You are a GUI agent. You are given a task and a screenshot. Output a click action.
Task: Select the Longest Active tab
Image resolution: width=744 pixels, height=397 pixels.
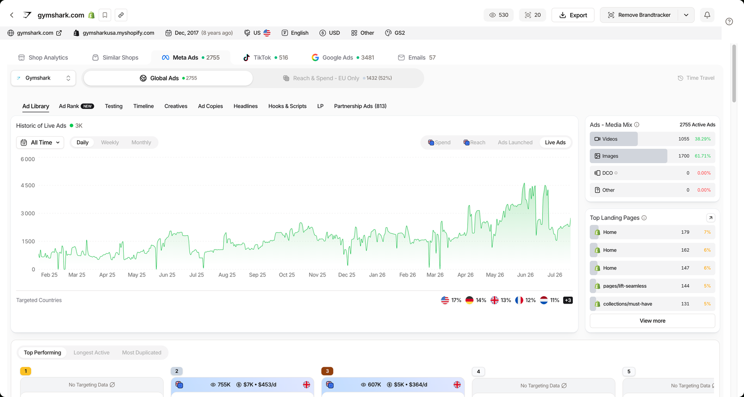(x=92, y=353)
